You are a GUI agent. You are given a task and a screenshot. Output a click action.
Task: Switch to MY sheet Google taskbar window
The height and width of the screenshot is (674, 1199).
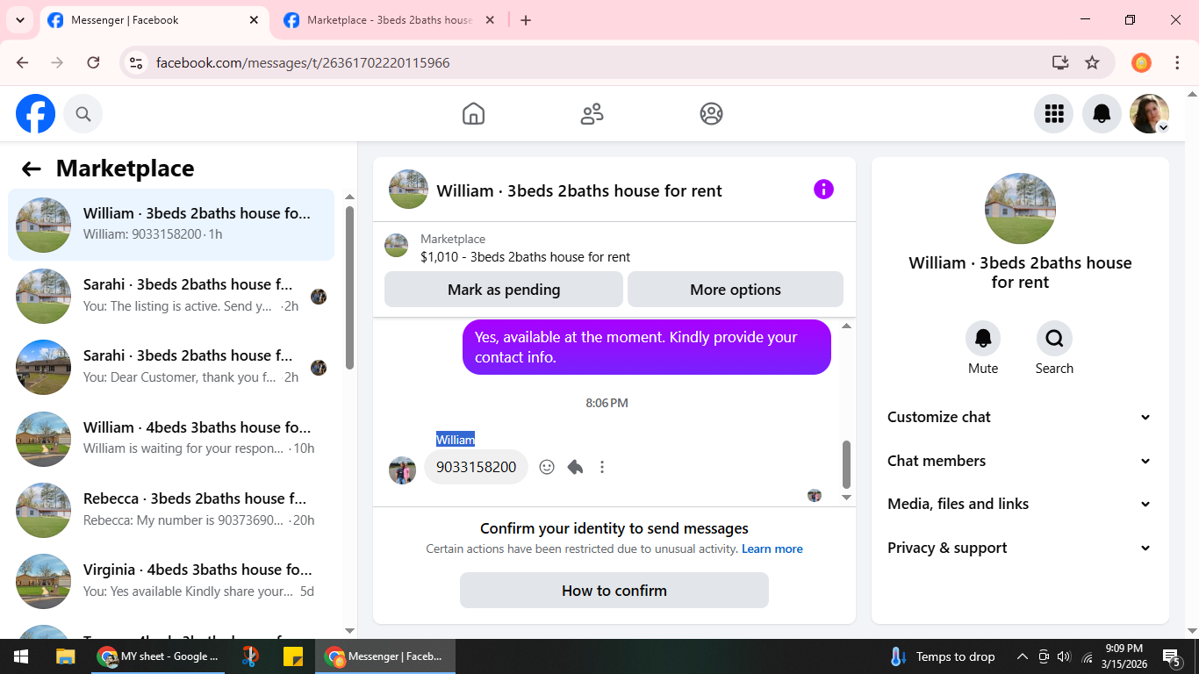159,656
